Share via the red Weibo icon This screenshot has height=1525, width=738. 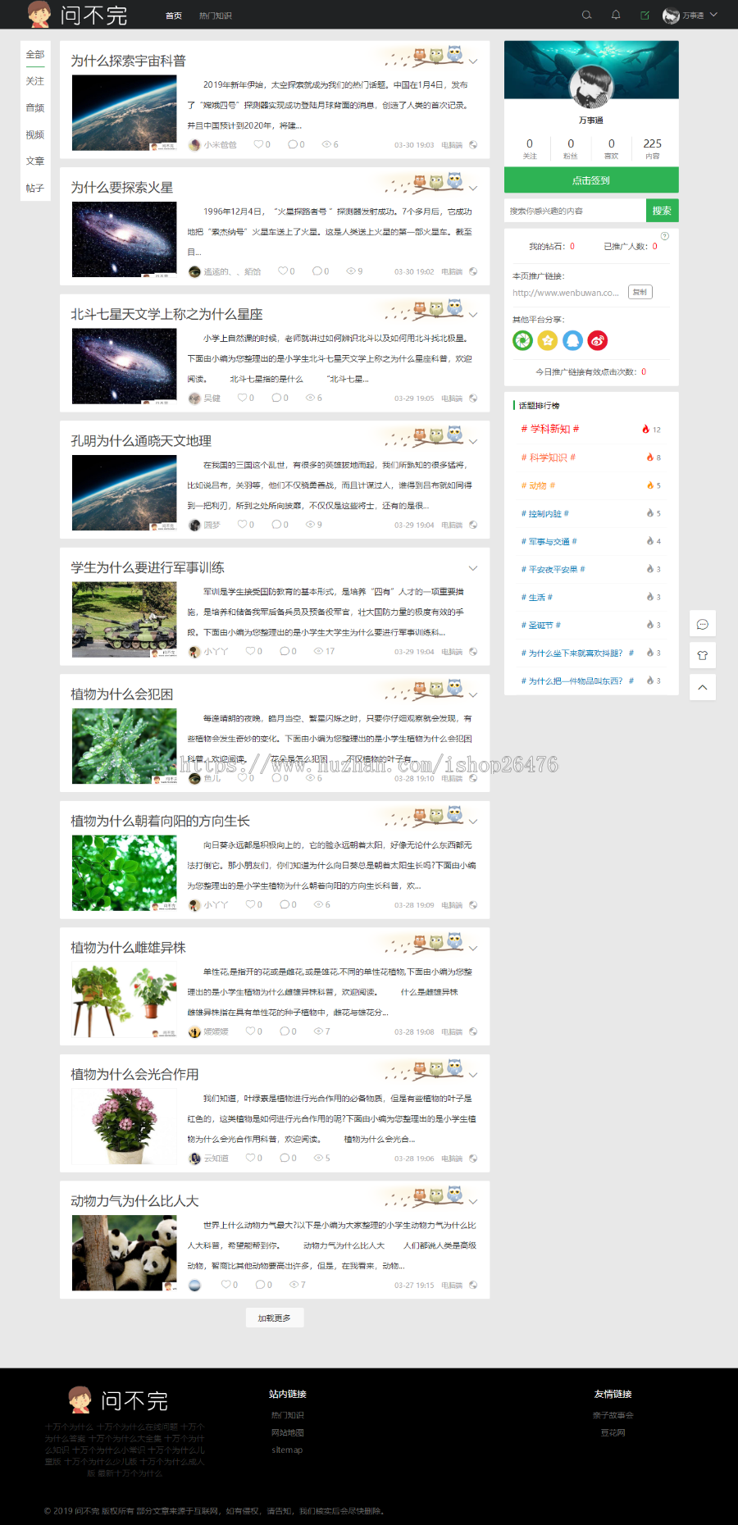598,340
